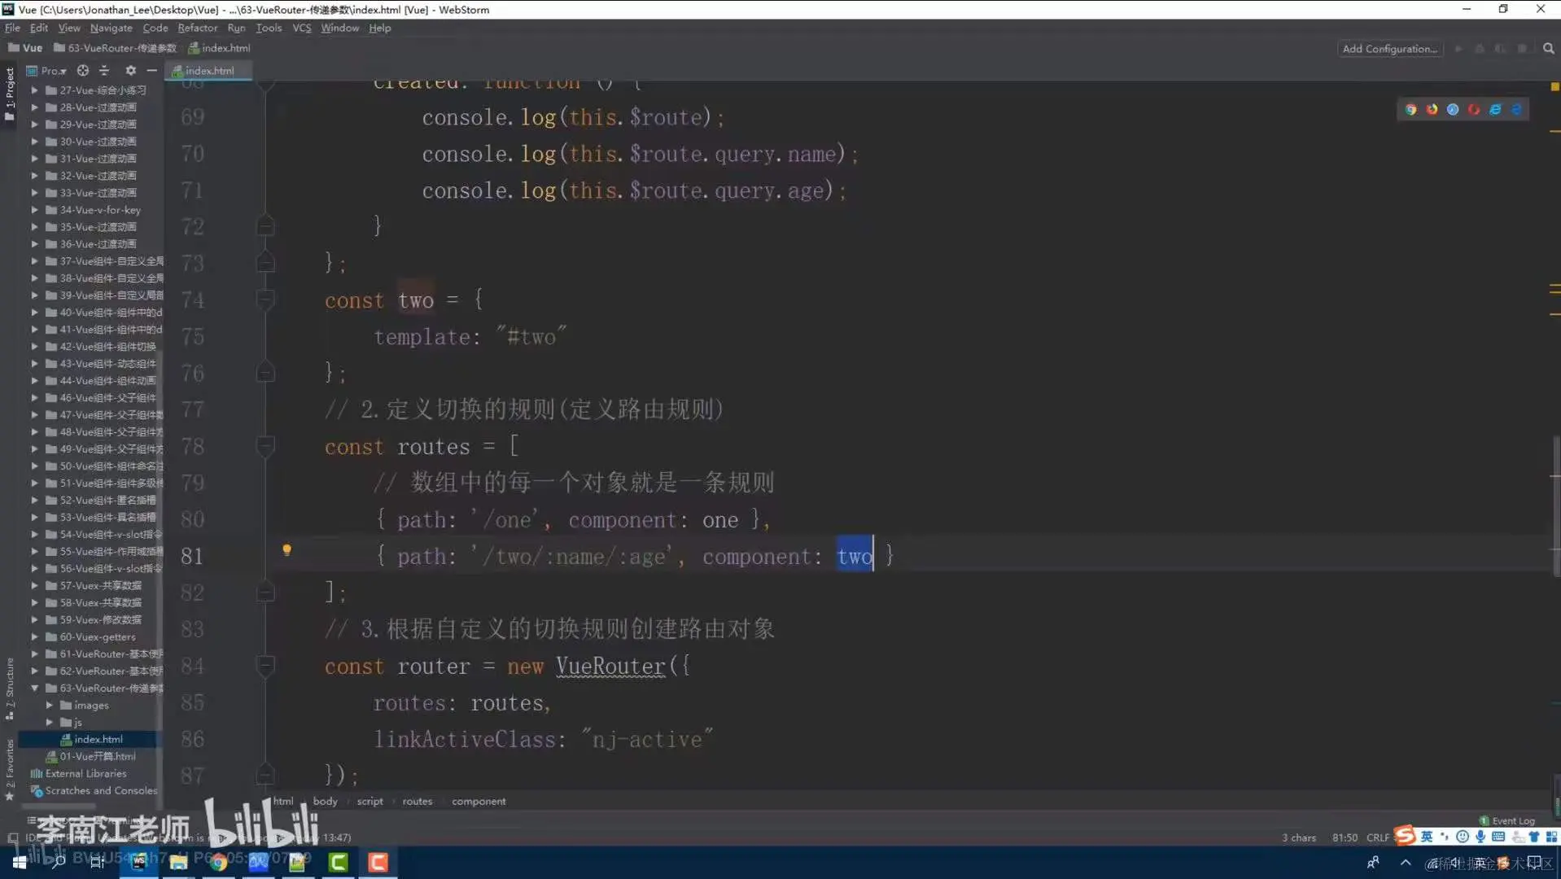
Task: Click the search everywhere magnifier icon
Action: point(1547,48)
